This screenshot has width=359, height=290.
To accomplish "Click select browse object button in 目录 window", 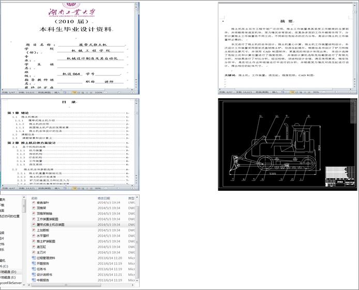I will [136, 180].
